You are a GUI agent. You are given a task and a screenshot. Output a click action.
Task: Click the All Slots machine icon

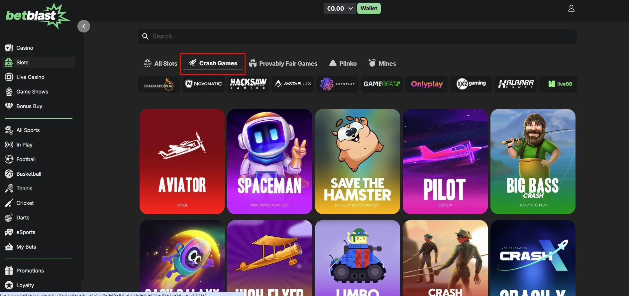pos(148,63)
